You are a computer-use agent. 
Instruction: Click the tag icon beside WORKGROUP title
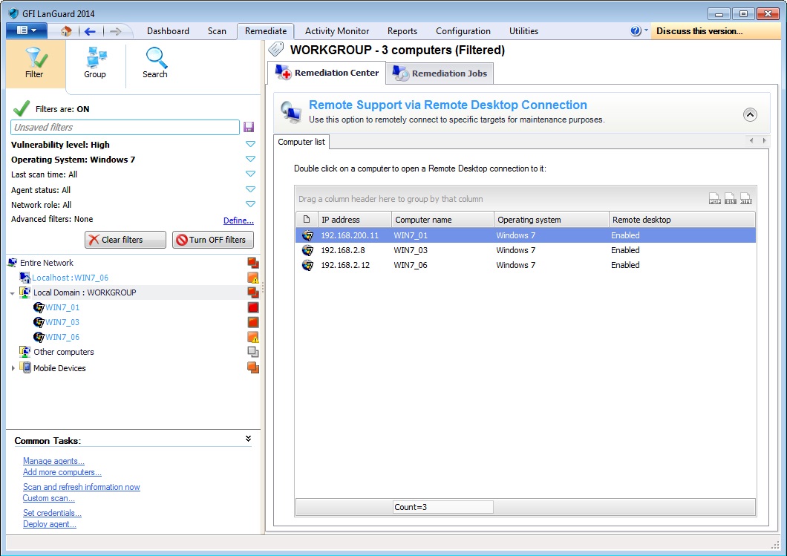click(x=276, y=49)
